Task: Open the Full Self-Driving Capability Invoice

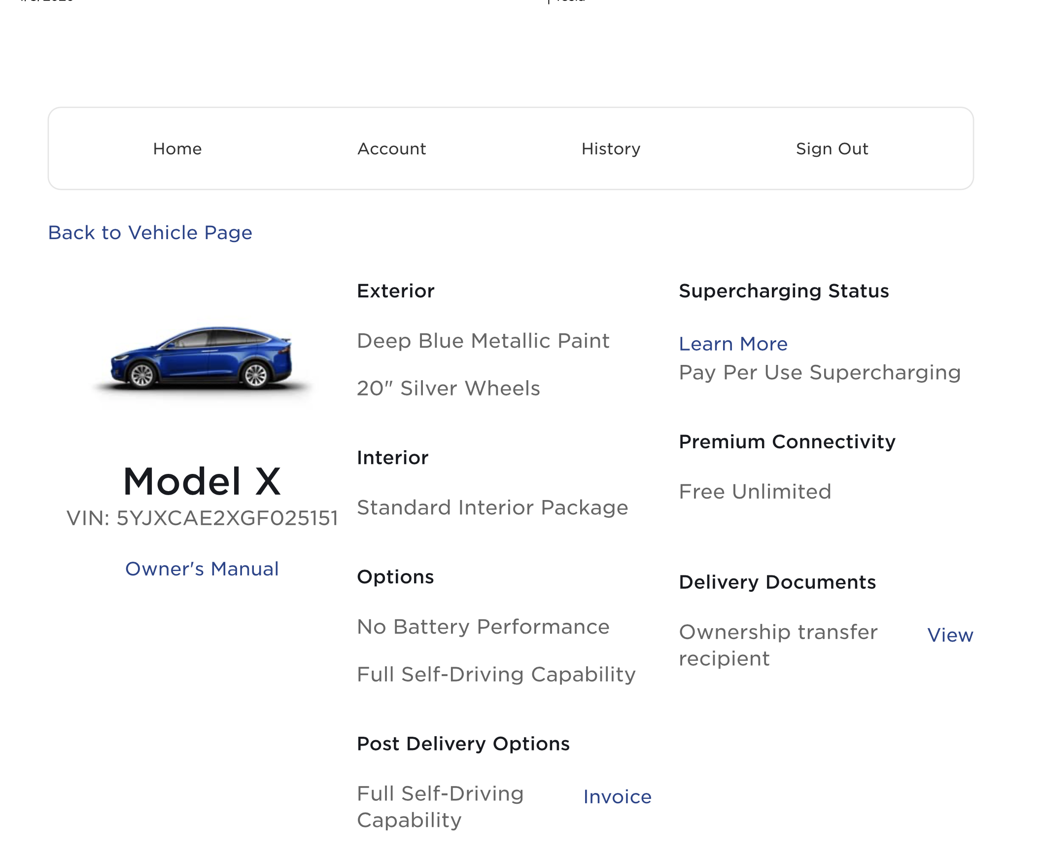Action: pos(617,796)
